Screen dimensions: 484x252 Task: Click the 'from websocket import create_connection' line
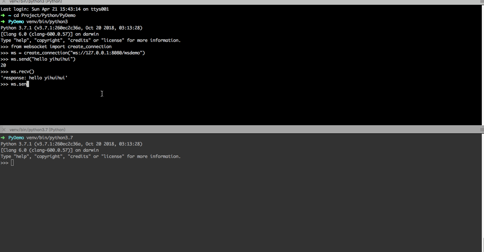(x=61, y=47)
